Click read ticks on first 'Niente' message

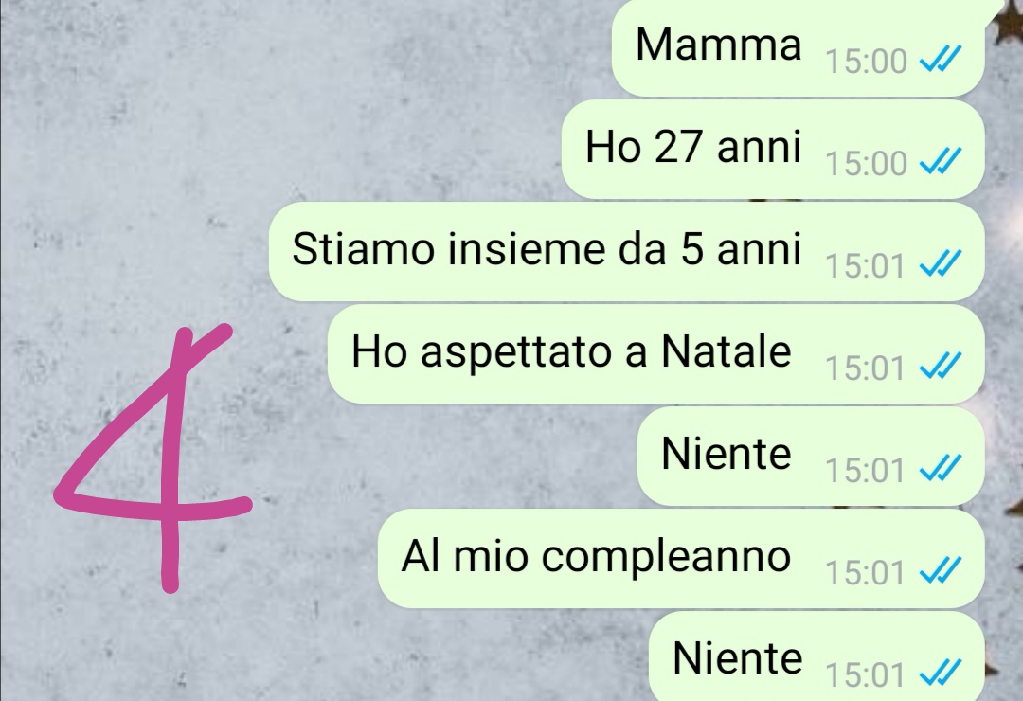click(x=941, y=469)
